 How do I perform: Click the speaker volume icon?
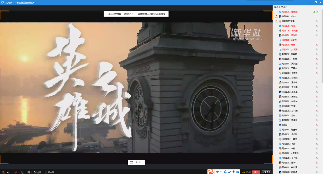pyautogui.click(x=8, y=172)
